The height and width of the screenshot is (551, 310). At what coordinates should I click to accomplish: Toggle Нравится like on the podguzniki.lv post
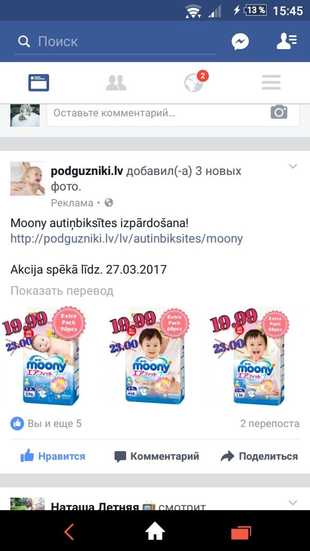[x=53, y=456]
